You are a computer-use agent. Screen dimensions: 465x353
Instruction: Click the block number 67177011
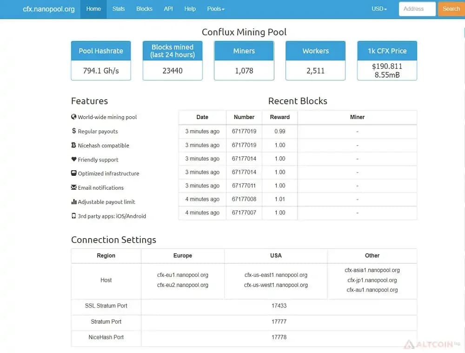244,186
